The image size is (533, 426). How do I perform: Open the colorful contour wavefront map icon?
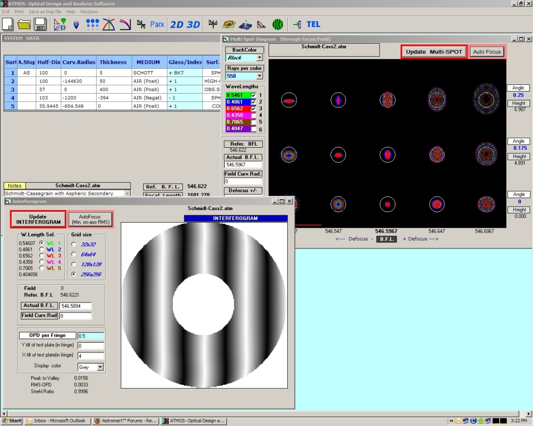point(229,24)
